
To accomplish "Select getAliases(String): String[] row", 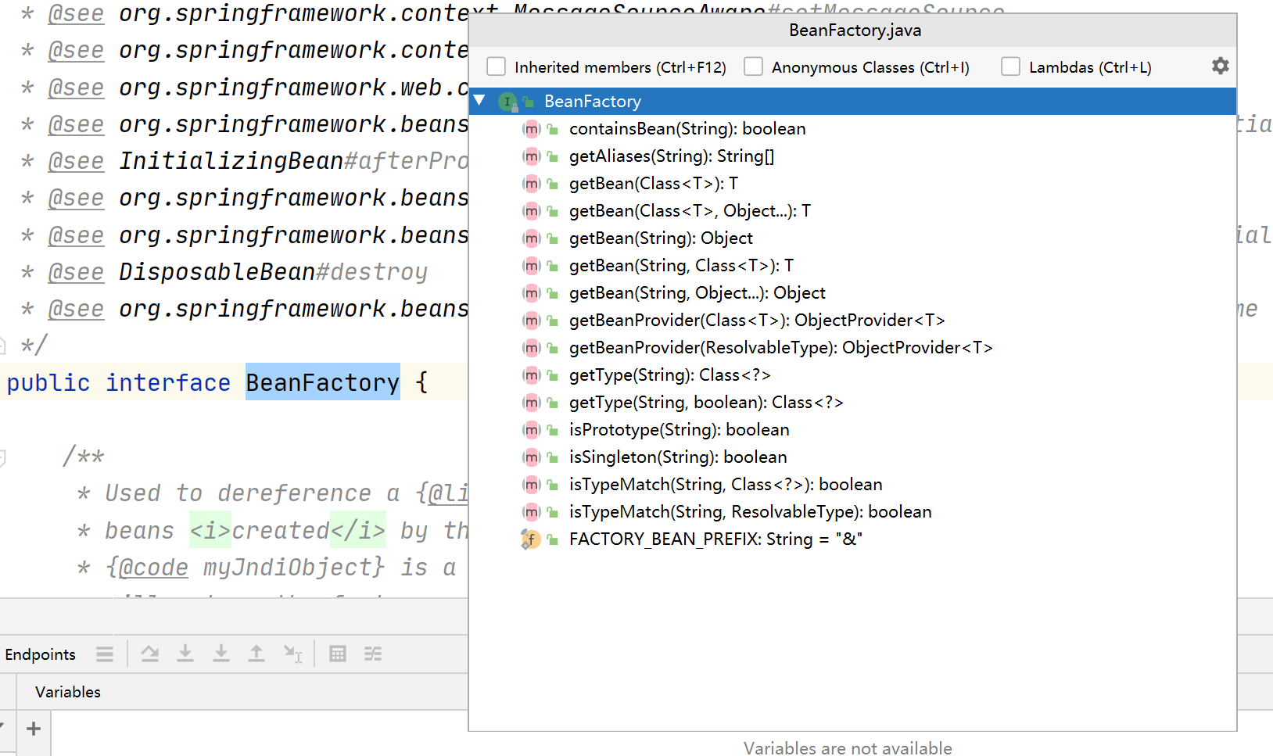I will click(x=852, y=156).
